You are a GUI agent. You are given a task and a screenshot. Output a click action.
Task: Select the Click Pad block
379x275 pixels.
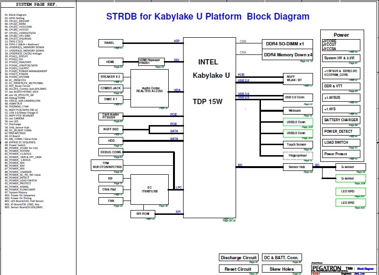coord(111,190)
